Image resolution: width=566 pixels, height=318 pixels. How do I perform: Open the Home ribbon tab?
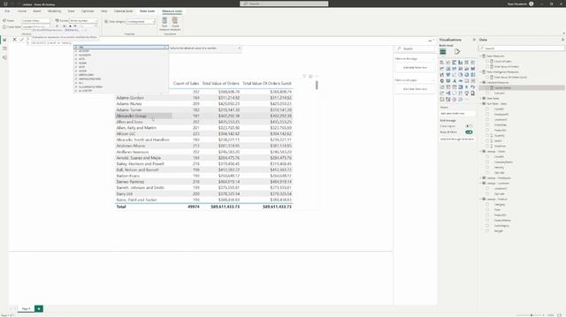pyautogui.click(x=21, y=11)
